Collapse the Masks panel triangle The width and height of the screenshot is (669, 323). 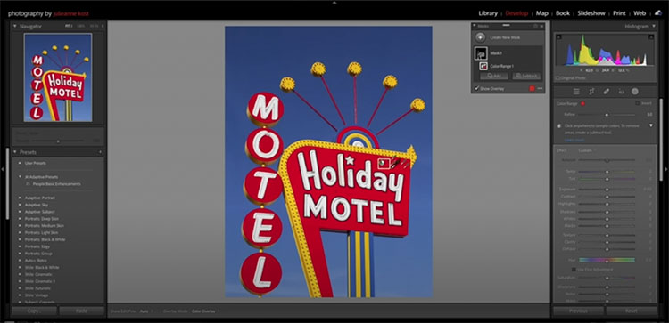coord(475,26)
